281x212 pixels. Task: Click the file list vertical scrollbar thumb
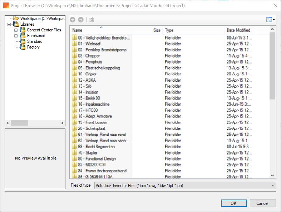click(x=272, y=66)
